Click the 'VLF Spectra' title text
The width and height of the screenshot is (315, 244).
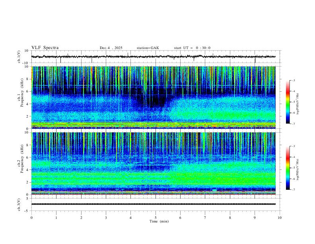click(x=45, y=48)
